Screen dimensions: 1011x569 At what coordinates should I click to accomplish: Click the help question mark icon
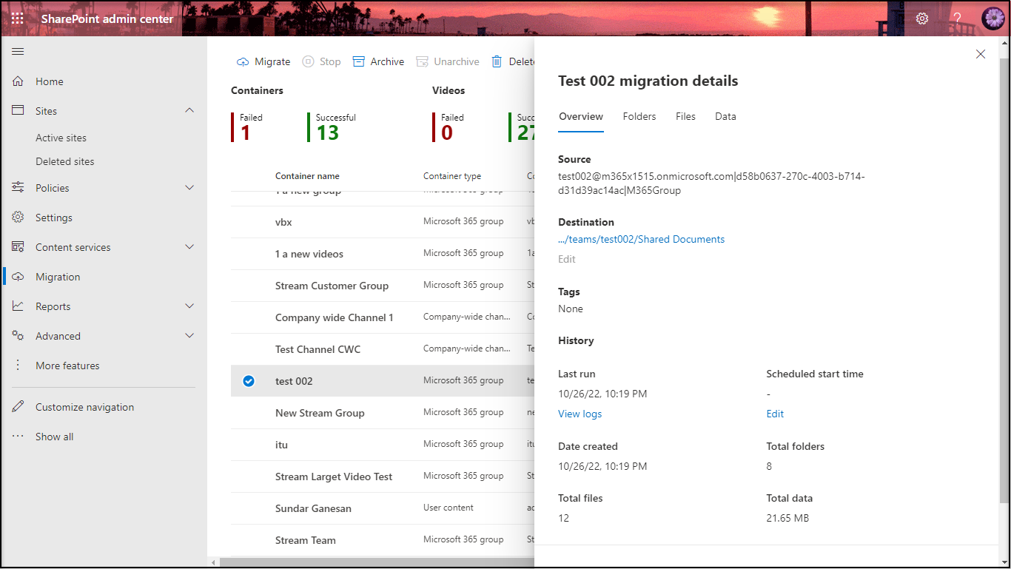click(958, 18)
